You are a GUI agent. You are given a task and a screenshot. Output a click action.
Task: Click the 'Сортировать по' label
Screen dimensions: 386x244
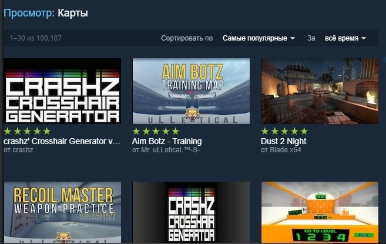(187, 38)
